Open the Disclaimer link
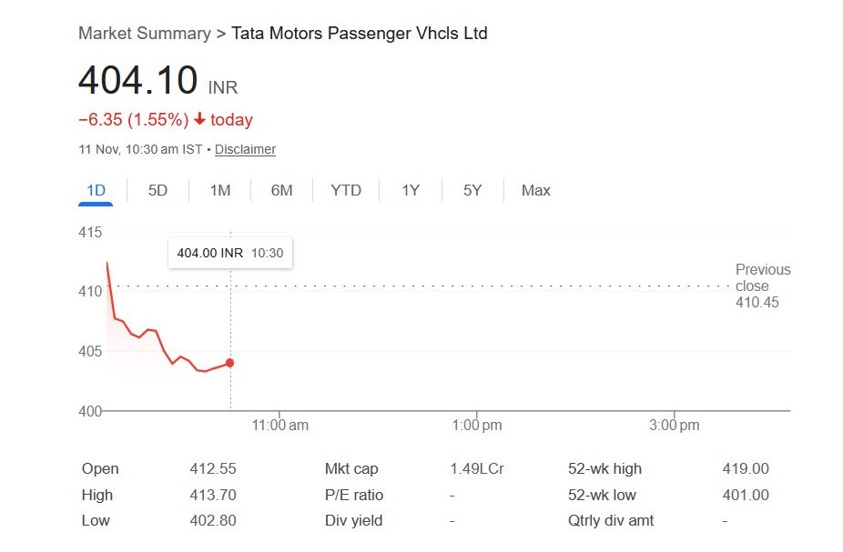 point(245,149)
